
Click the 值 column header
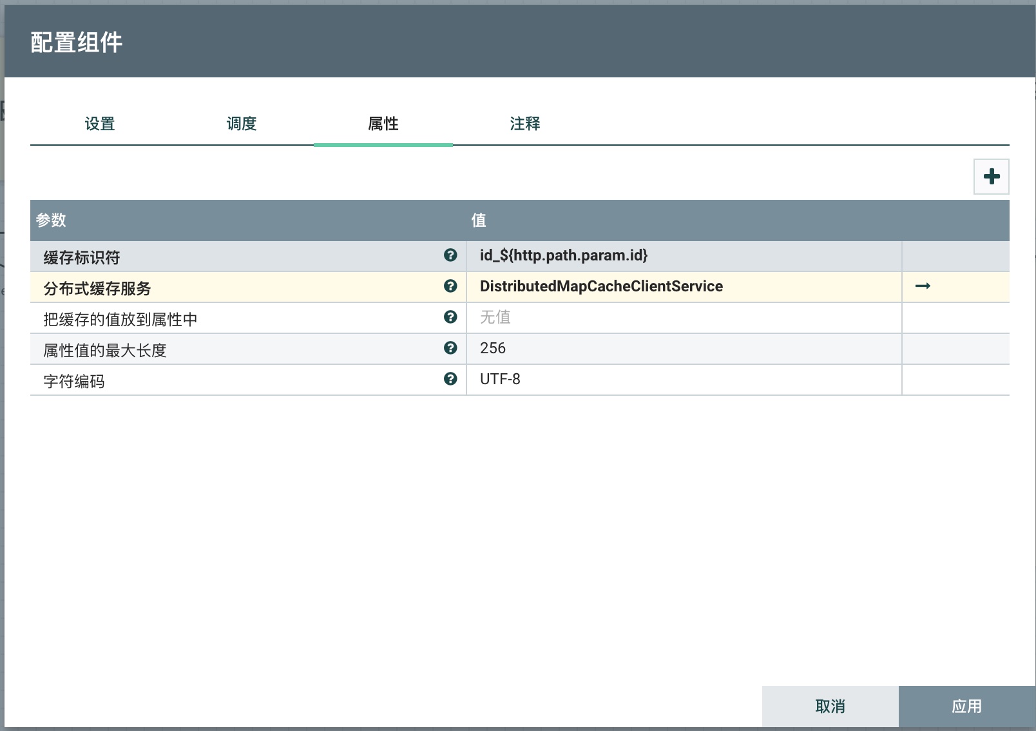click(x=478, y=220)
